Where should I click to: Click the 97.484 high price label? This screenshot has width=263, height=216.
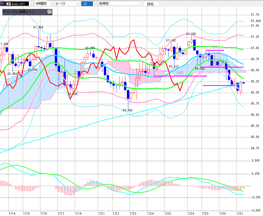tap(38, 27)
